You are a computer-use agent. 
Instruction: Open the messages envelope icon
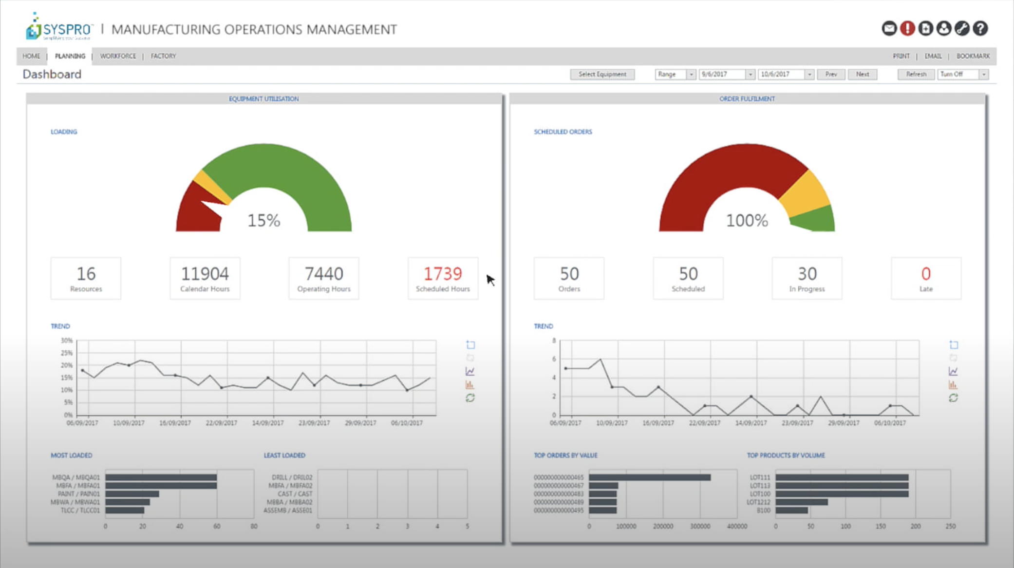click(x=889, y=28)
